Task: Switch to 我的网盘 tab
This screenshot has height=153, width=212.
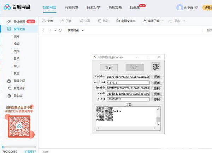Action: [49, 7]
